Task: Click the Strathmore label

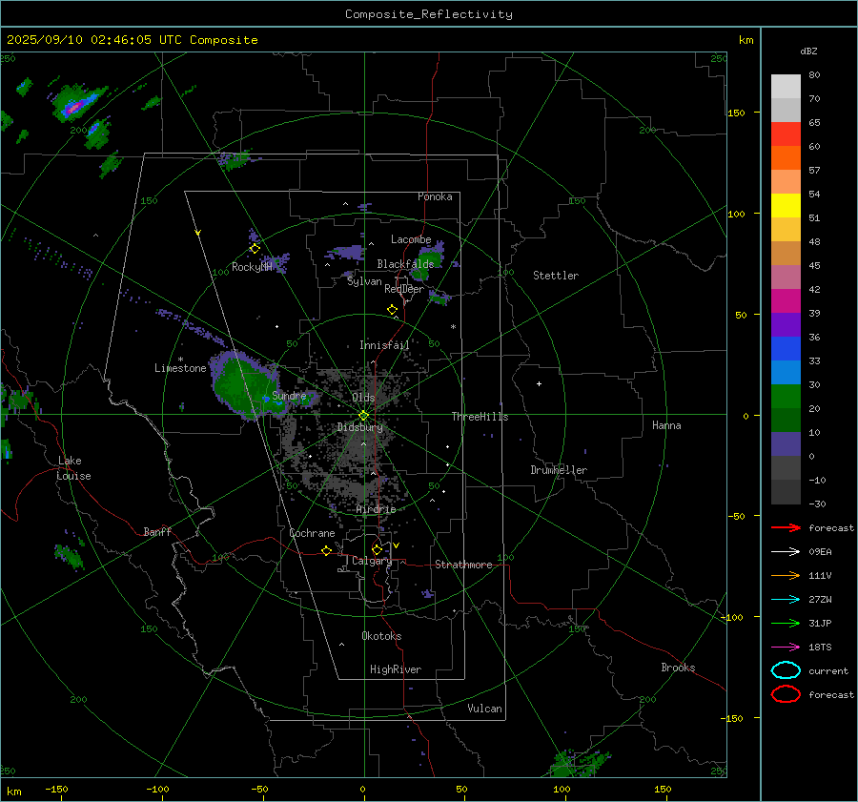Action: (x=463, y=565)
